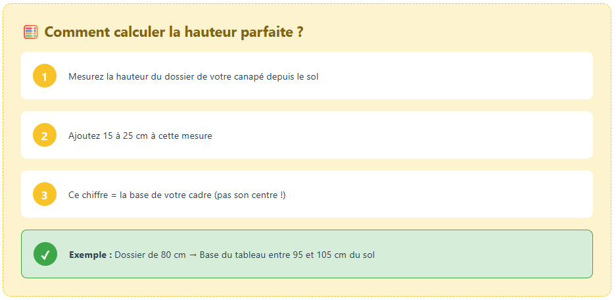Click the yellow step 3 number badge

(x=45, y=195)
